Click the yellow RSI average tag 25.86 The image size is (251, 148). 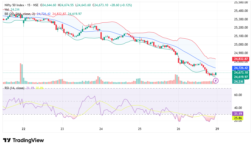click(x=238, y=118)
